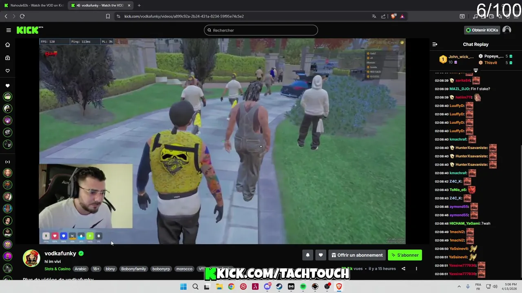The height and width of the screenshot is (293, 522).
Task: Open the translate page icon
Action: 374,16
